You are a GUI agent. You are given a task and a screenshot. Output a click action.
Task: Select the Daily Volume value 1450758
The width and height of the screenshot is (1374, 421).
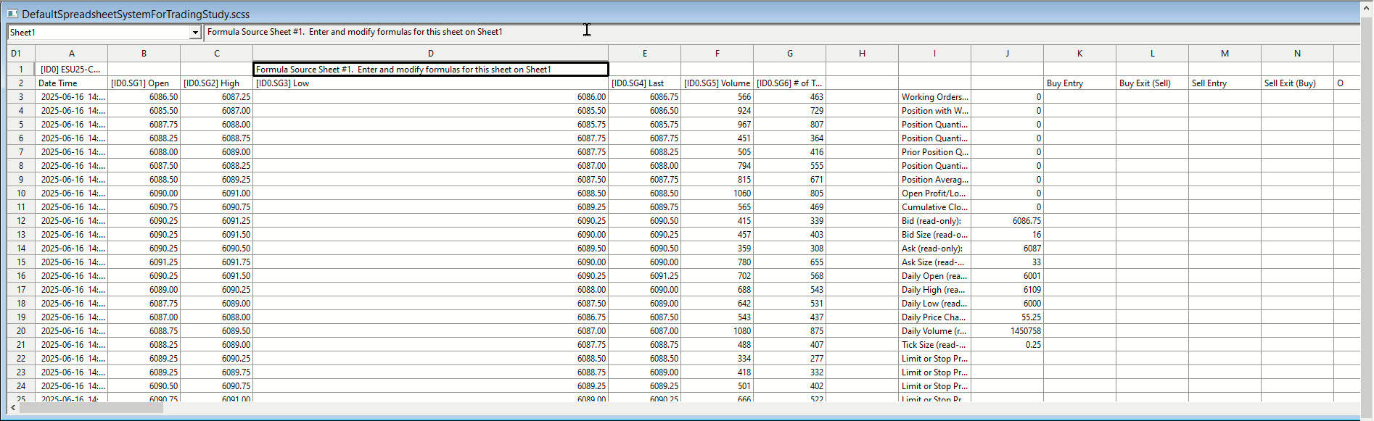[1007, 331]
